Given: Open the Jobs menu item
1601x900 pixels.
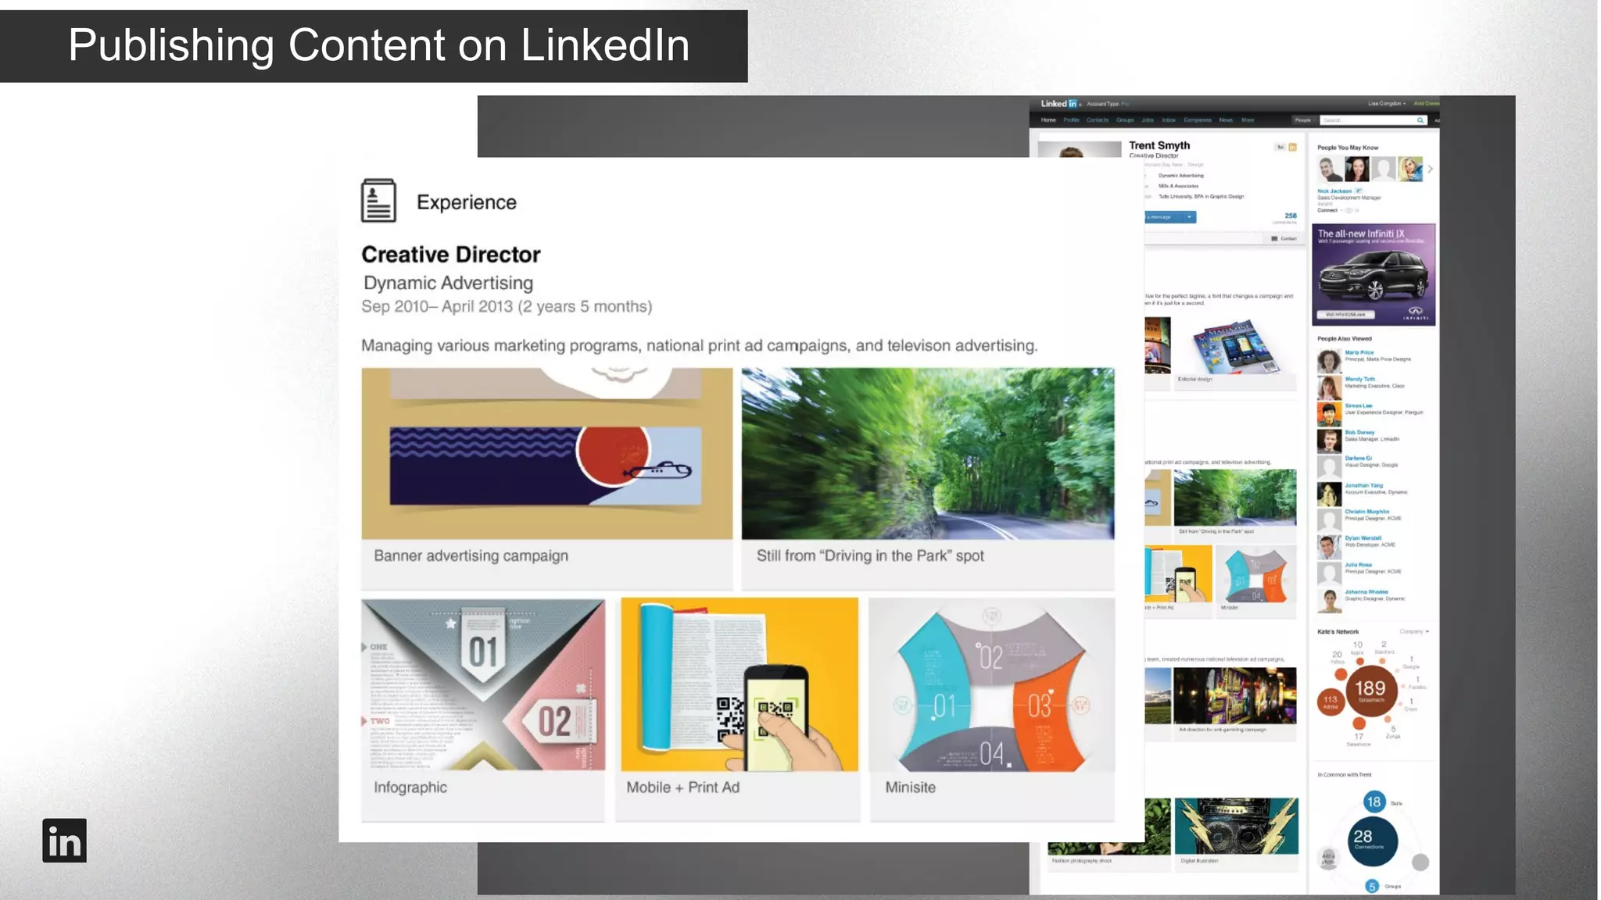Looking at the screenshot, I should click(x=1148, y=120).
